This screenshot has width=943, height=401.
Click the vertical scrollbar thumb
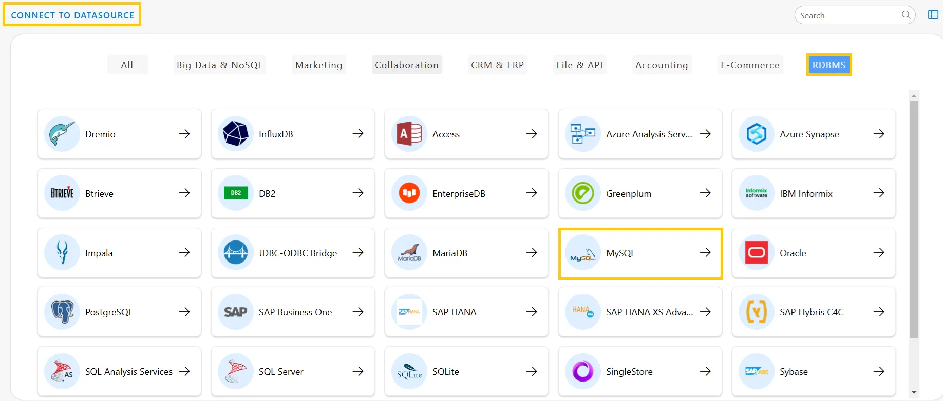pyautogui.click(x=914, y=219)
